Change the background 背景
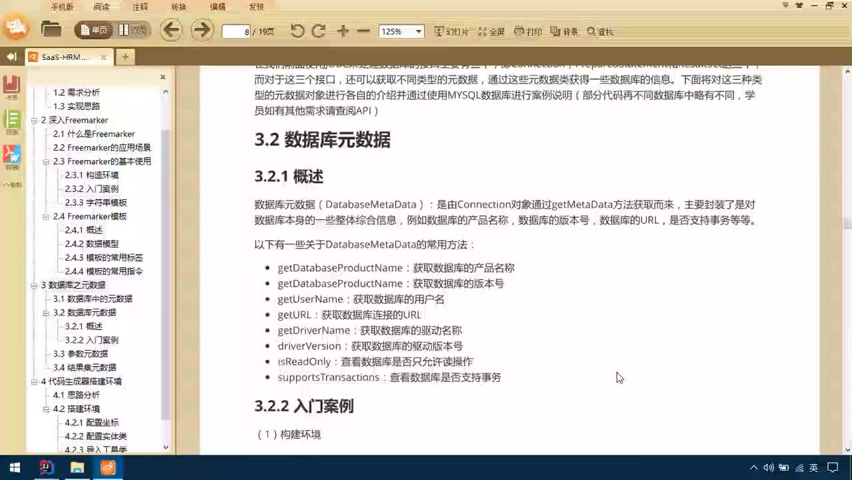Screen dimensions: 852x480 (564, 31)
